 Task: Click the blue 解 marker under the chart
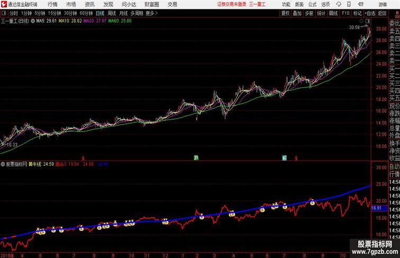[x=284, y=158]
